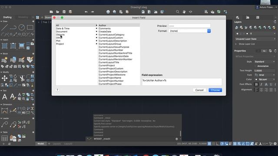This screenshot has width=278, height=156.
Task: Open help with question mark button
Action: (x=57, y=90)
